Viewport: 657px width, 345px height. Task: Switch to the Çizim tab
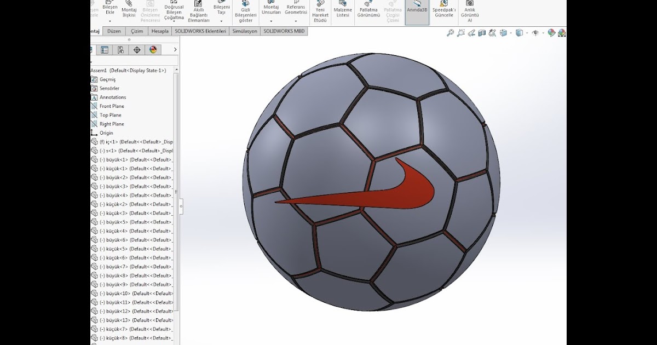137,32
